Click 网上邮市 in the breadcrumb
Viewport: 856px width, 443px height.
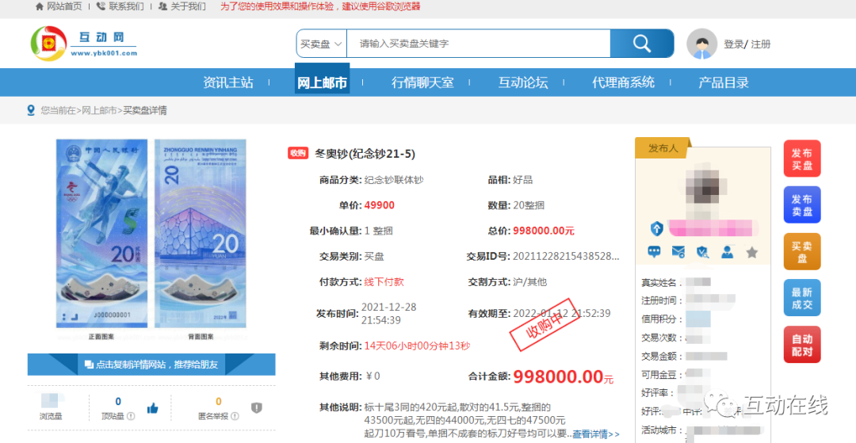tap(99, 110)
